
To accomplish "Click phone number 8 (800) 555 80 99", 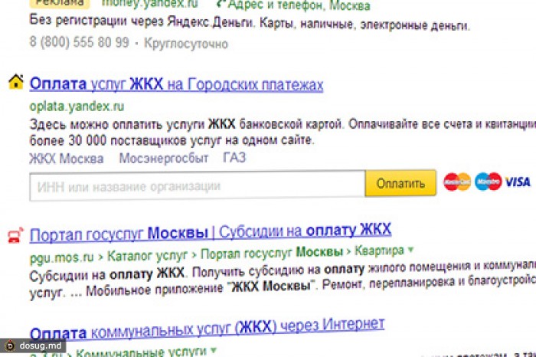I will pos(80,42).
